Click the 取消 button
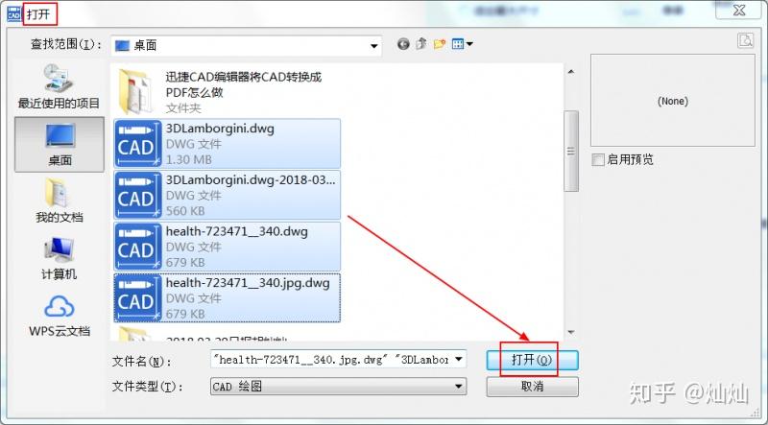This screenshot has width=768, height=425. tap(533, 387)
